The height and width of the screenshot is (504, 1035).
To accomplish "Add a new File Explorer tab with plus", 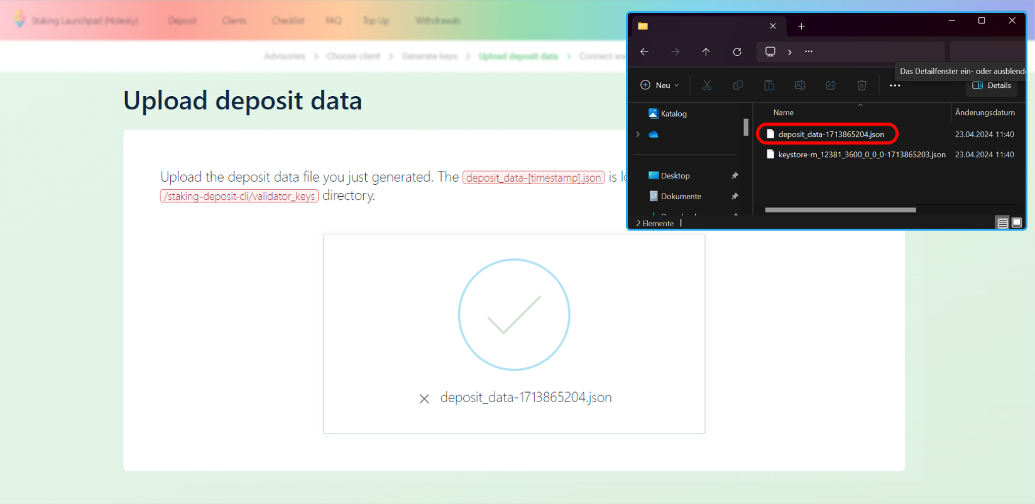I will click(x=801, y=26).
